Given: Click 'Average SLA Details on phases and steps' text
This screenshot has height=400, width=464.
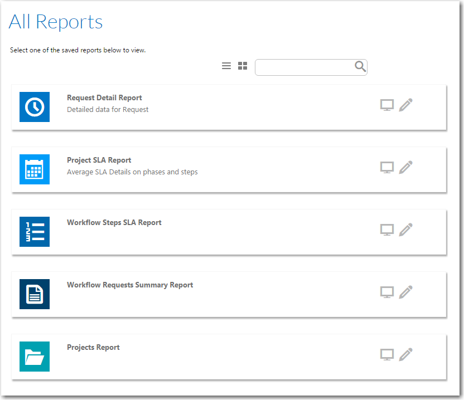Looking at the screenshot, I should point(132,172).
